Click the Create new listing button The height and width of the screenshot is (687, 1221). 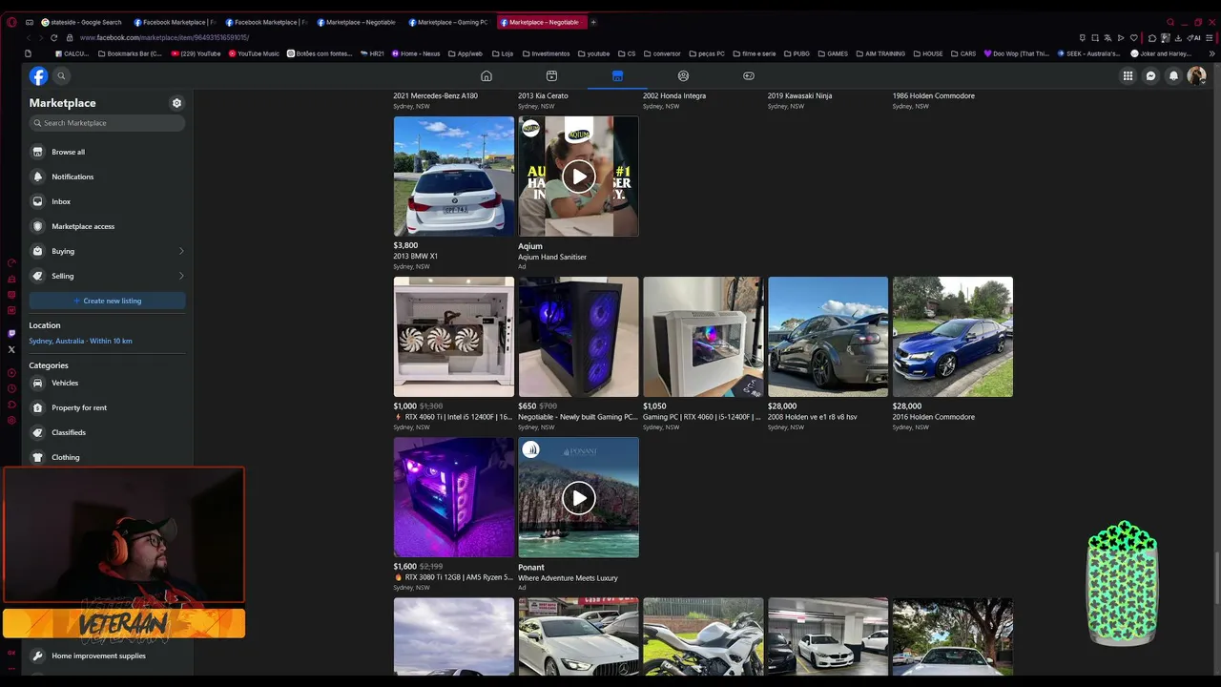[x=107, y=301]
